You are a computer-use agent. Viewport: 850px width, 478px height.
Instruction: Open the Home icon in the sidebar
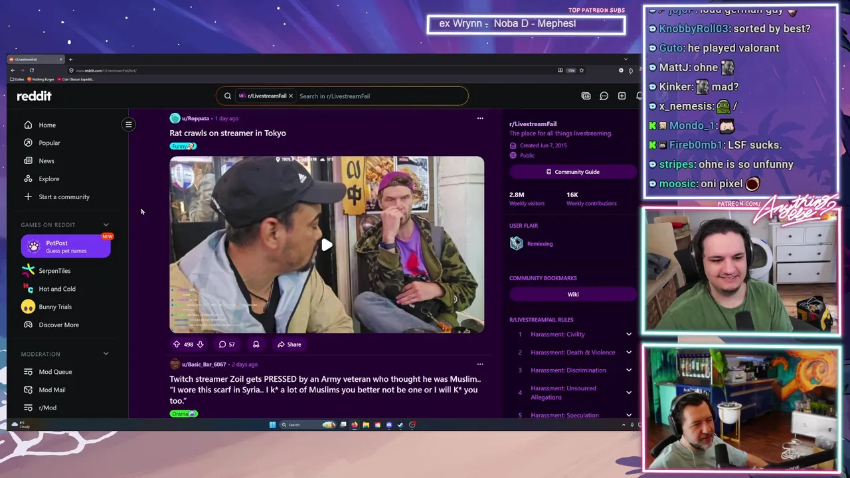coord(28,125)
